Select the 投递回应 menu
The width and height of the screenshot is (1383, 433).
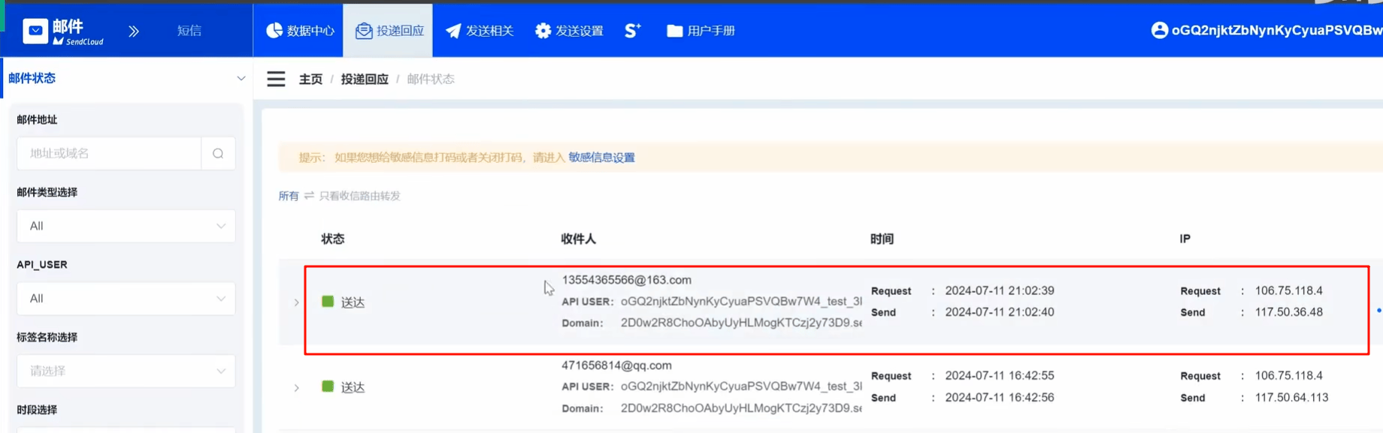(x=389, y=31)
